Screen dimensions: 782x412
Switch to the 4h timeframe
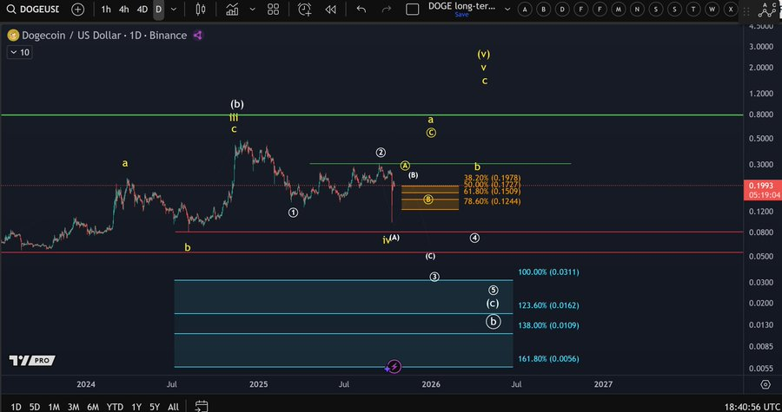124,10
